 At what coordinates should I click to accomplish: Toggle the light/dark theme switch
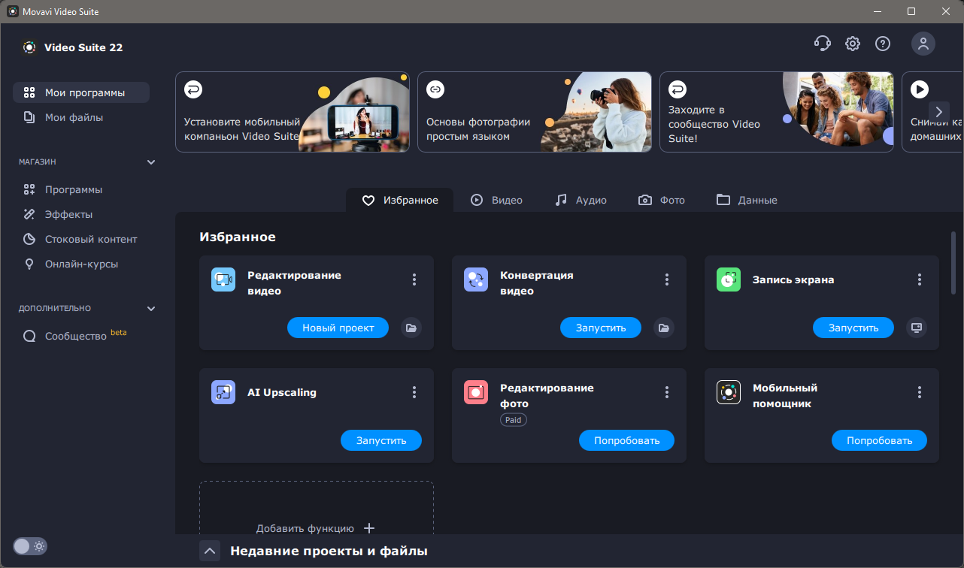[30, 546]
